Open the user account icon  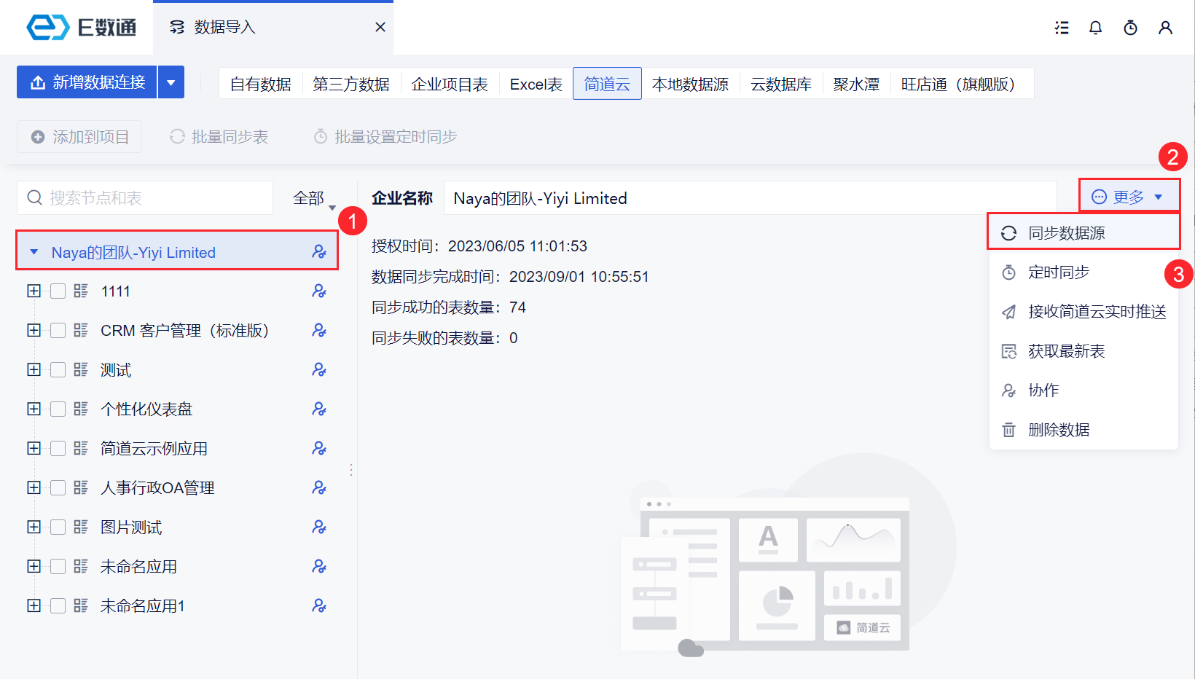(x=1165, y=28)
